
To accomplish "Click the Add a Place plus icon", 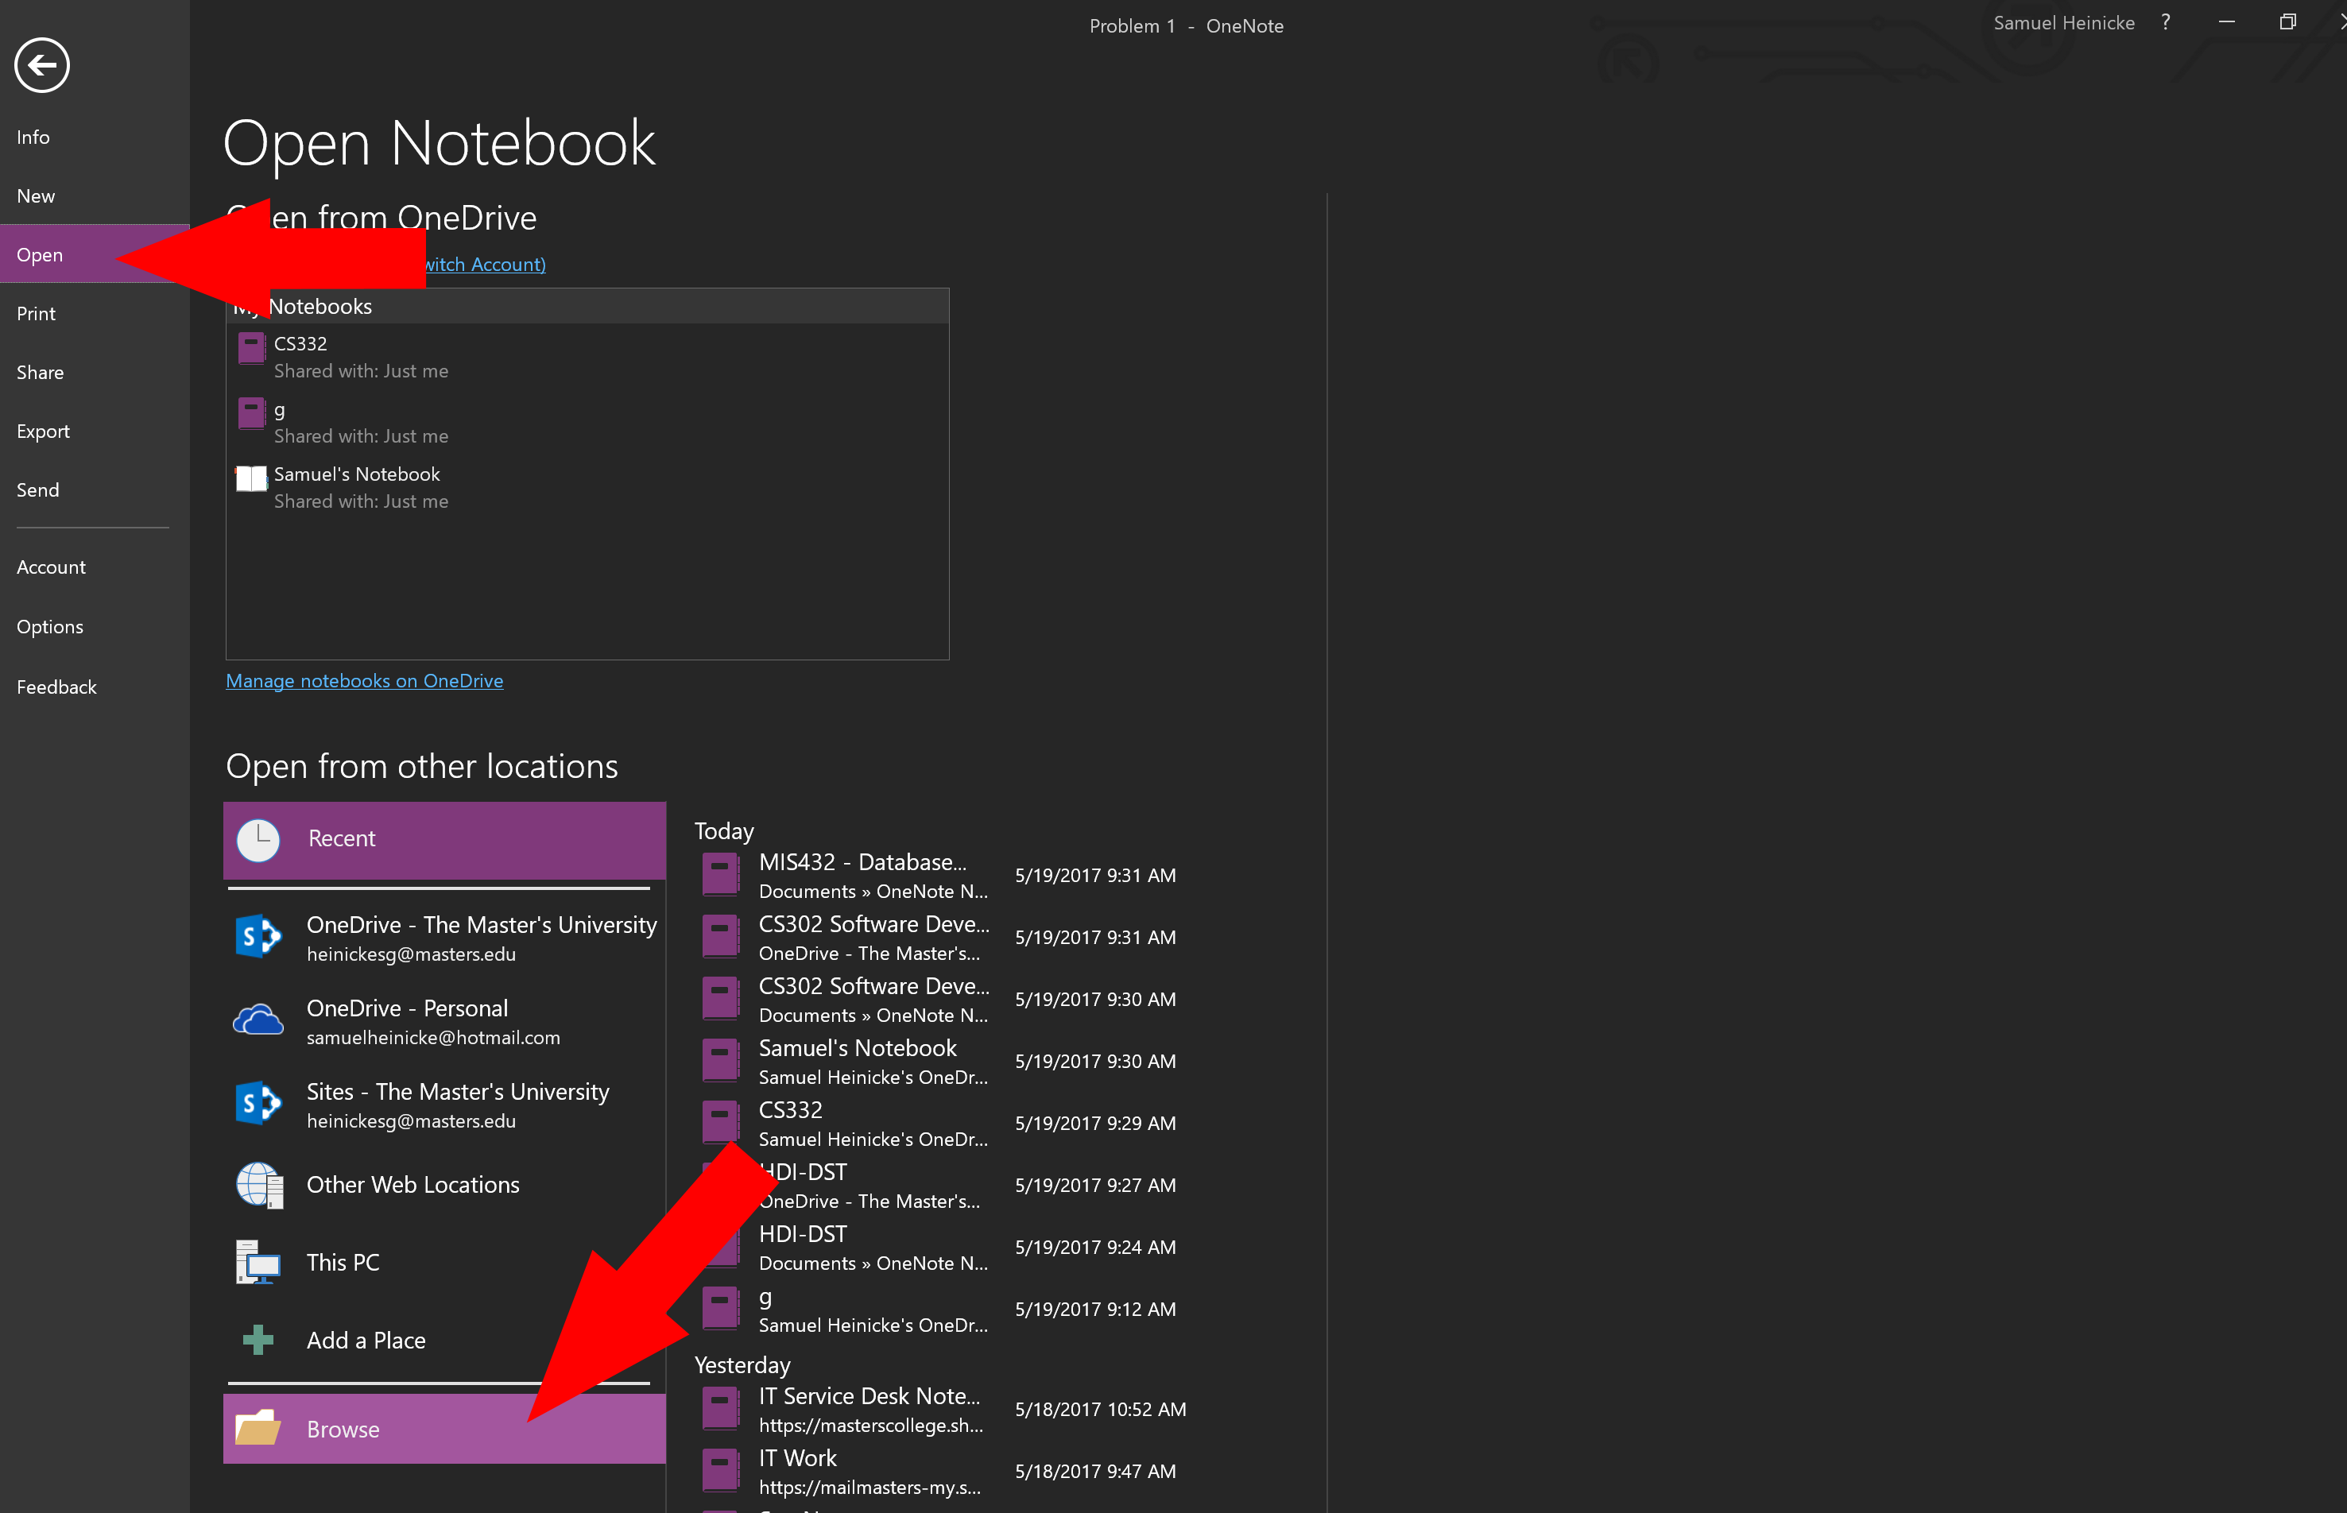I will click(258, 1340).
